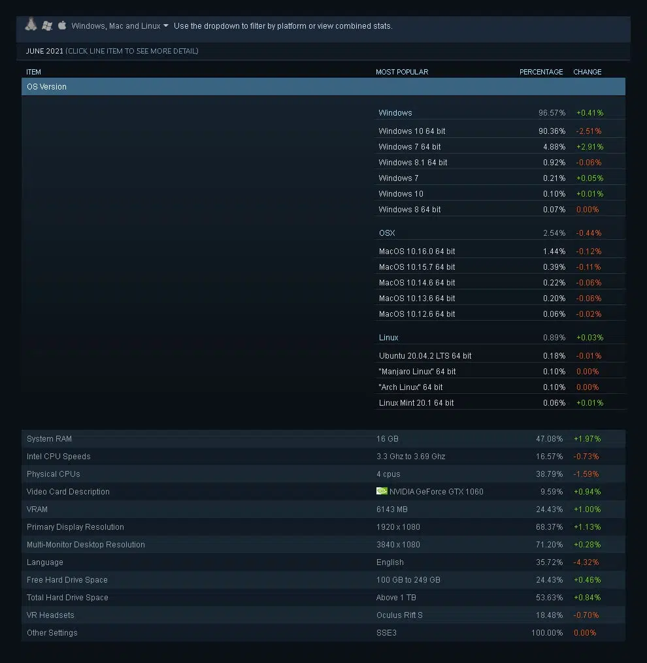Image resolution: width=647 pixels, height=663 pixels.
Task: Click the CHANGE column header
Action: 588,72
